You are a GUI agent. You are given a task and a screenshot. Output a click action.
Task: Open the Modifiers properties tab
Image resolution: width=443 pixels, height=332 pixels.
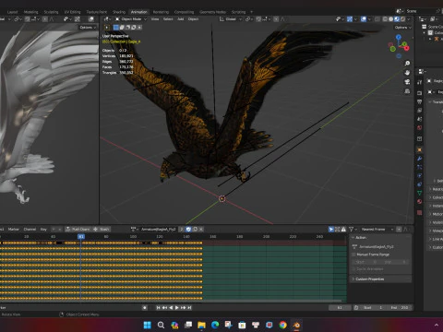[x=420, y=159]
